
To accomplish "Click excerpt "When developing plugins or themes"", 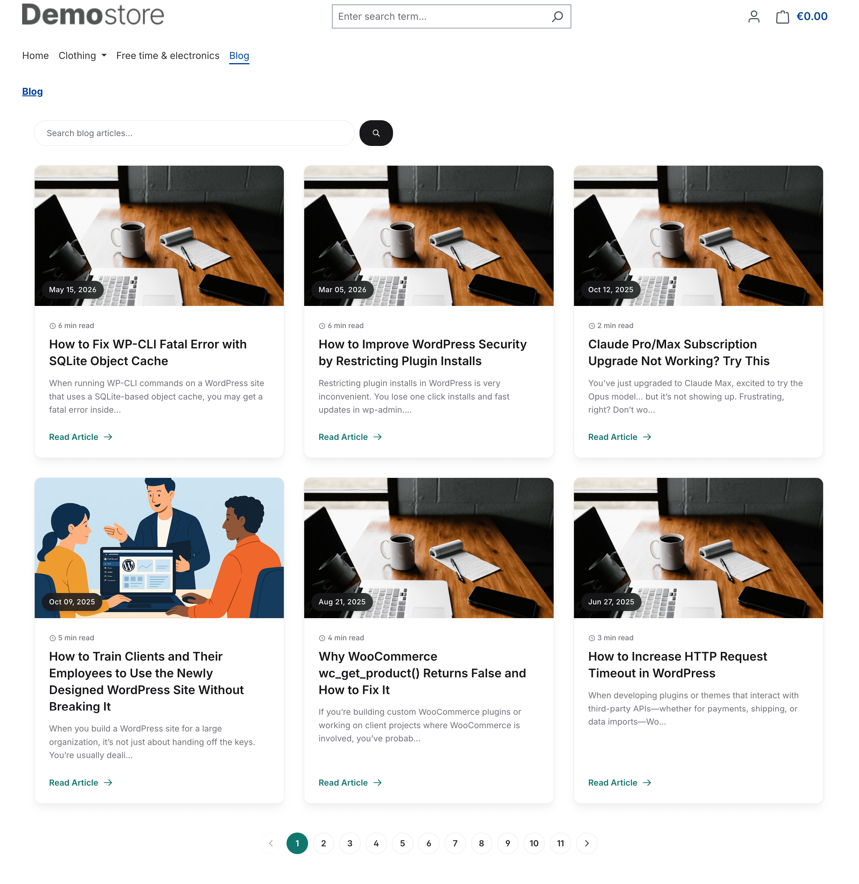I will [x=693, y=708].
